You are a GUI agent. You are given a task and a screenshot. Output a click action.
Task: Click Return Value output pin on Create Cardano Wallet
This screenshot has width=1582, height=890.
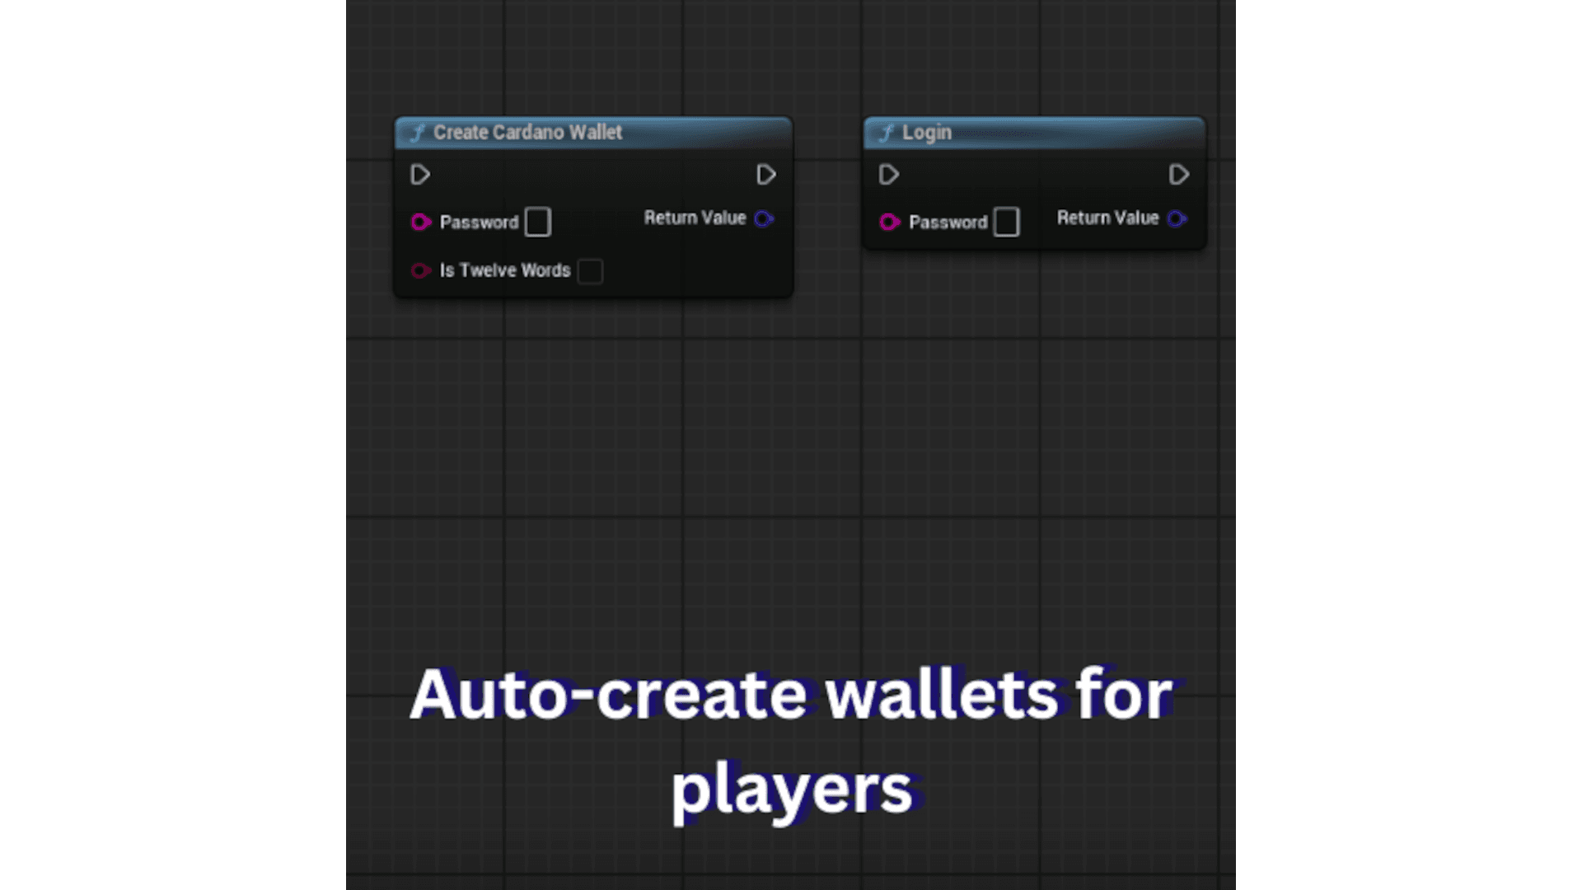(764, 218)
